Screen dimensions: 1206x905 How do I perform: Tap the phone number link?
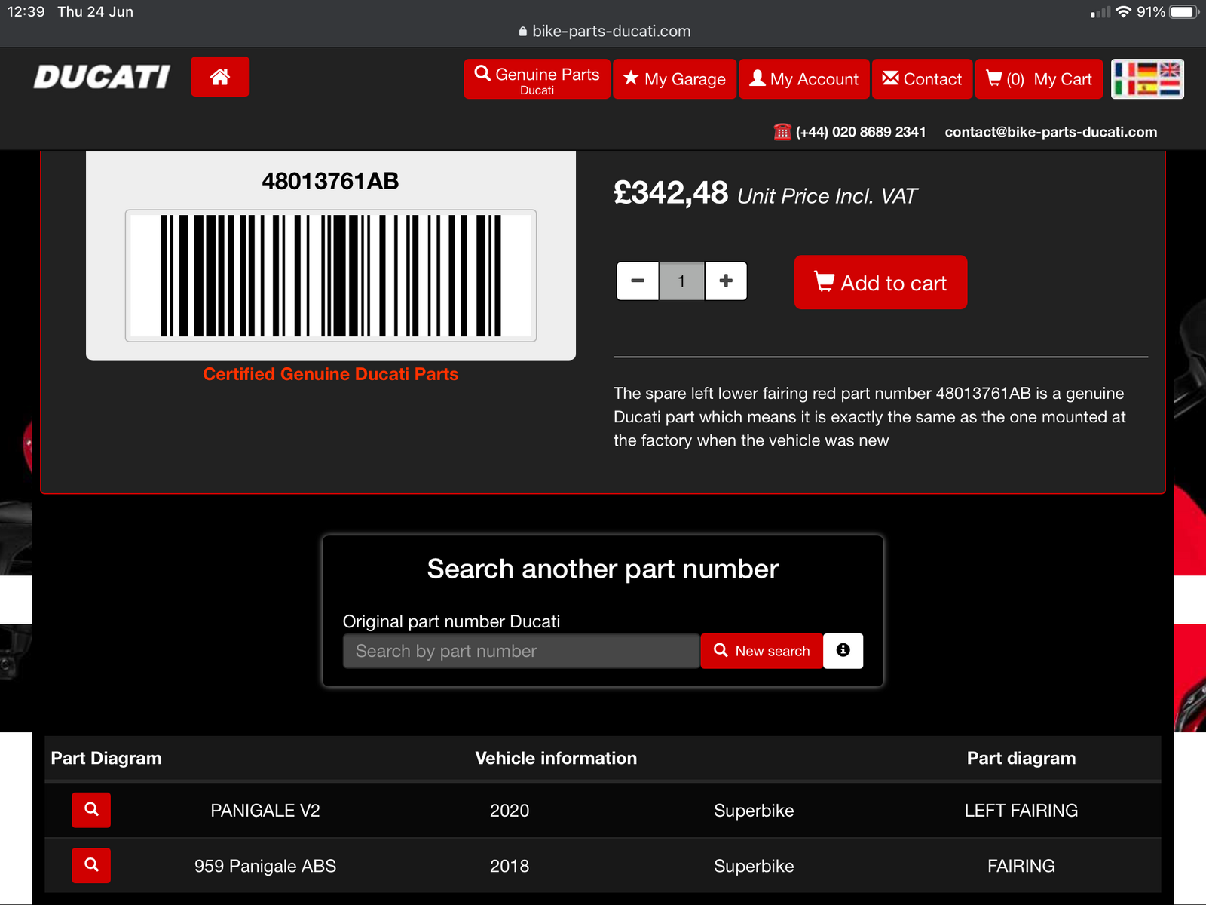860,132
